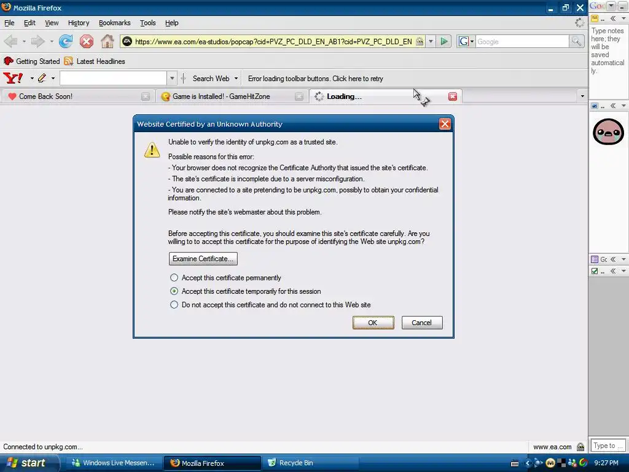Click the broken padlock in the address bar
Viewport: 629px width, 472px height.
420,41
